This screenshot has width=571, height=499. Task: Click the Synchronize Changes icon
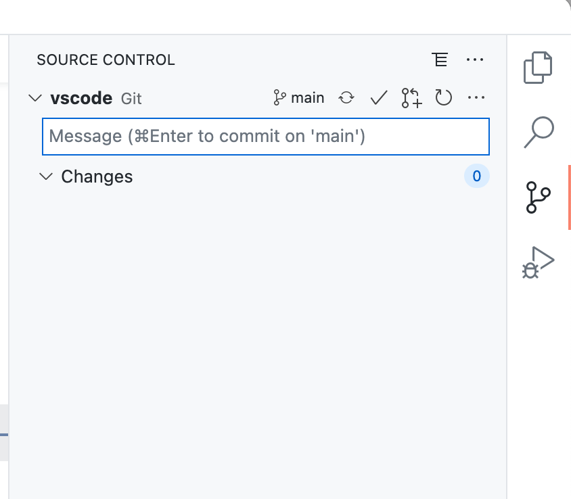point(346,97)
